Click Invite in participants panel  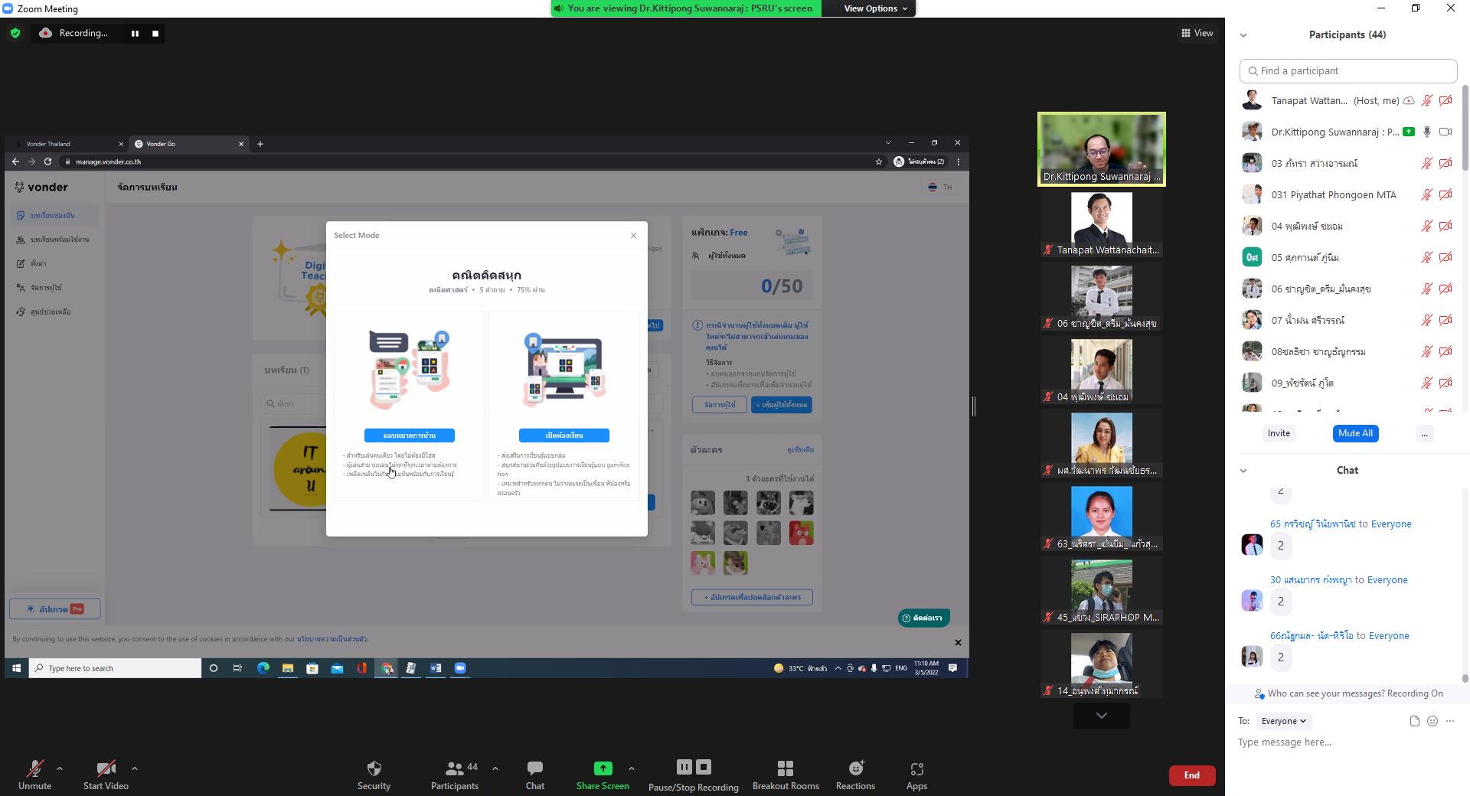1279,433
